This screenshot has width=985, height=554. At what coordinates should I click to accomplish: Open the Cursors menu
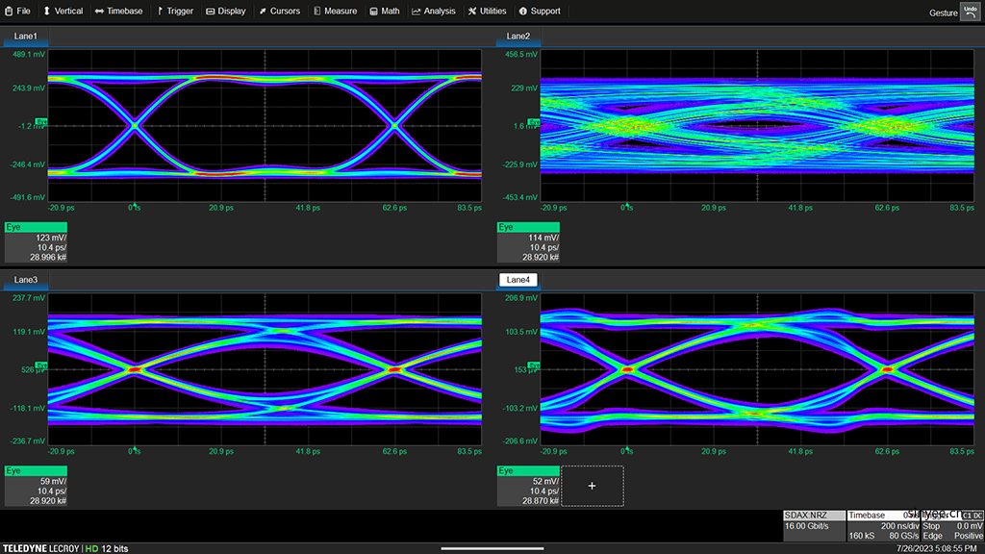(x=279, y=12)
